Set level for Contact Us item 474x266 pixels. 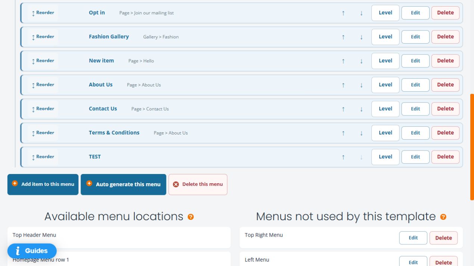click(x=386, y=109)
